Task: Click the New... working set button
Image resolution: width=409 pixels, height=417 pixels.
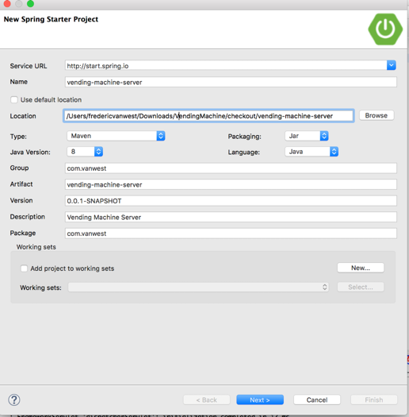Action: (361, 268)
